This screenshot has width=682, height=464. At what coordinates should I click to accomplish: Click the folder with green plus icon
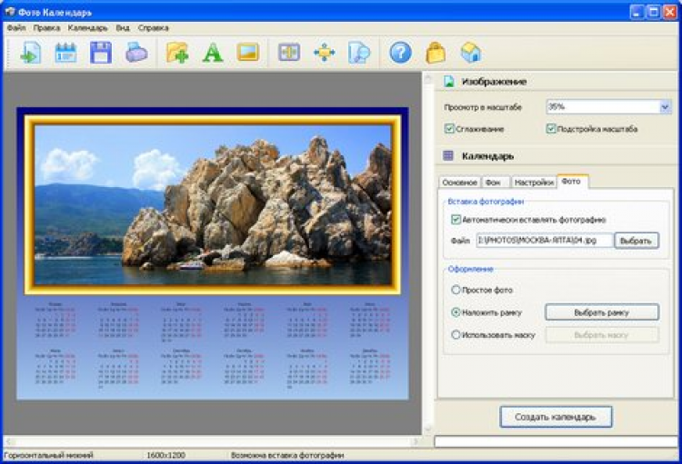tap(177, 53)
